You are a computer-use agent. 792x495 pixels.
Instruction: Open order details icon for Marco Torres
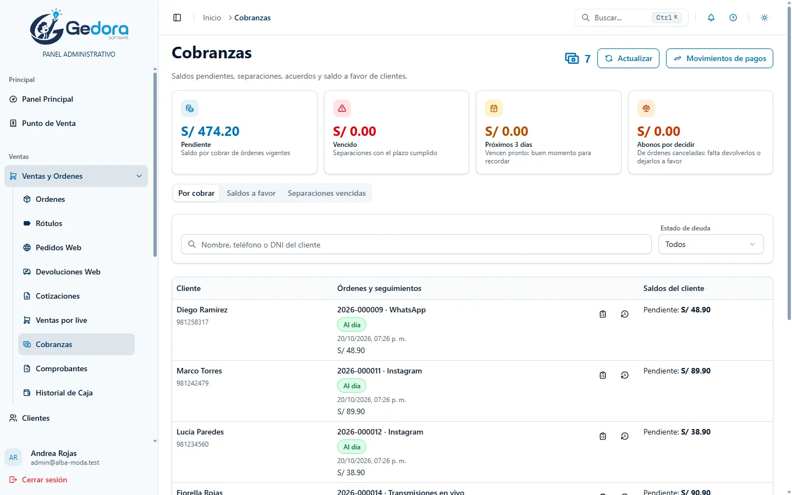tap(603, 375)
